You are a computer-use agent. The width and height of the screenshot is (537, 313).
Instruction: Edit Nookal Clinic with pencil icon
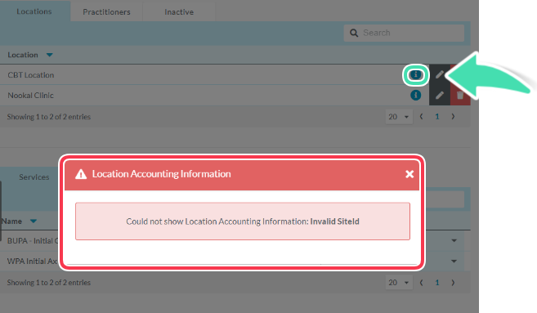coord(440,95)
